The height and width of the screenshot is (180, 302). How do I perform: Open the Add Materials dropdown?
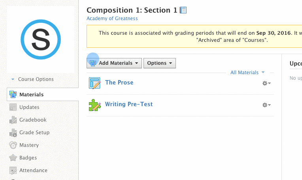coord(114,63)
